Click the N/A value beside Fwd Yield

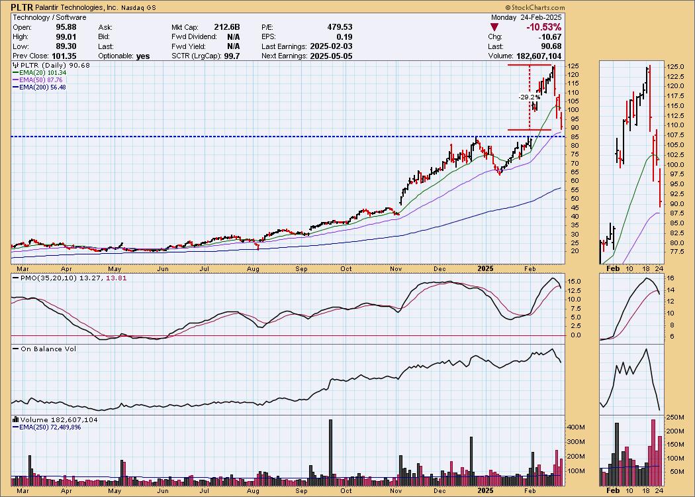tap(234, 46)
